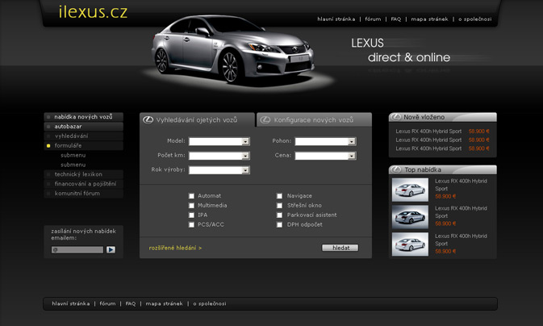Screen dimensions: 543x326
Task: Click Lexus emblem in Top nabídka header
Action: (396, 170)
